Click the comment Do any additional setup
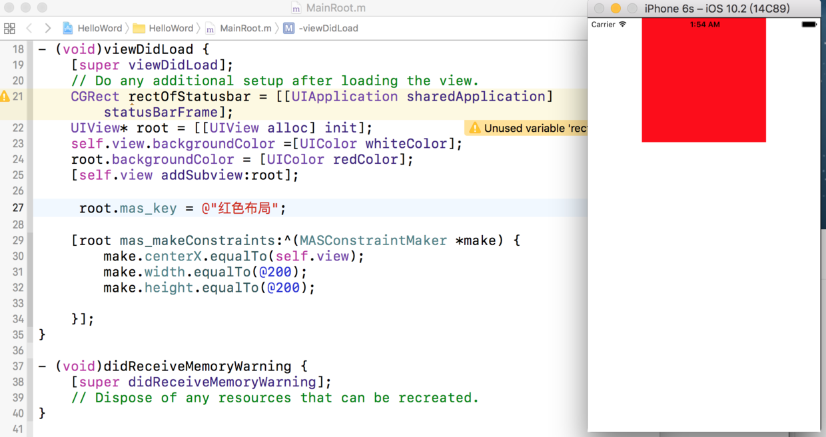Screen dimensions: 826x437 275,81
